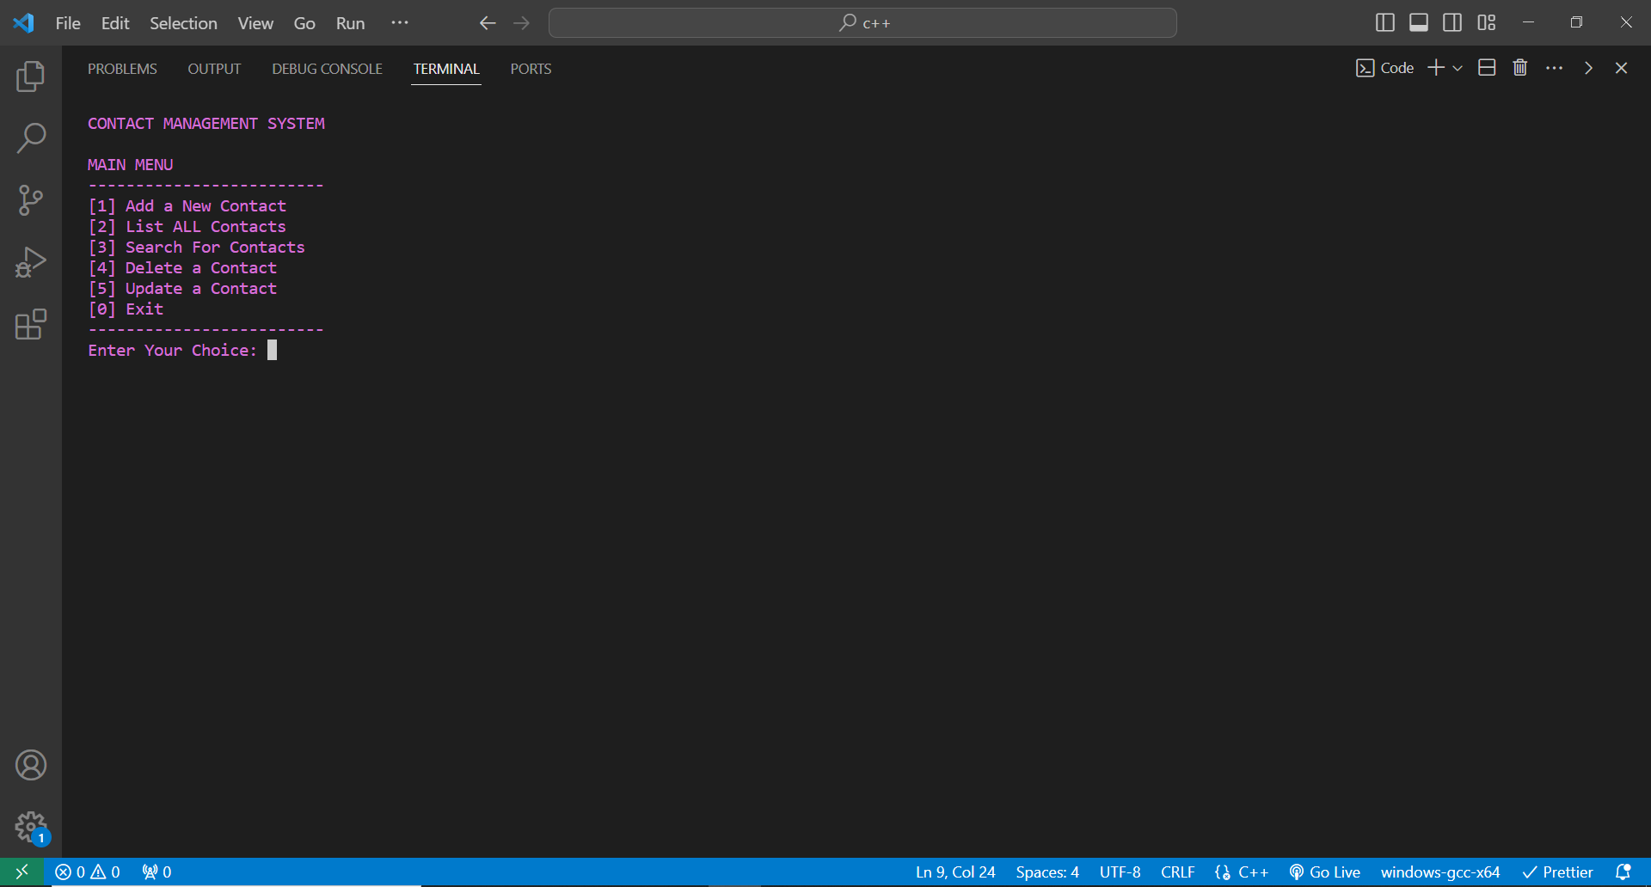Open the Accounts profile icon
The width and height of the screenshot is (1651, 887).
[x=31, y=765]
